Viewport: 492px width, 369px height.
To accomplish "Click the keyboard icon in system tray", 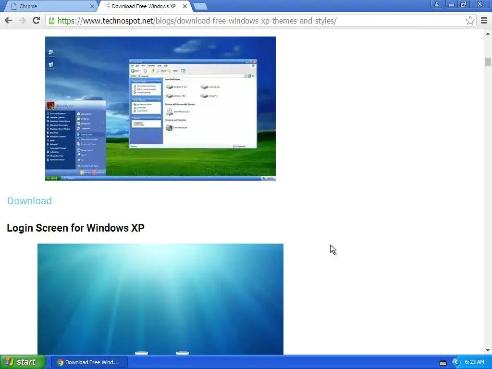I will coord(443,362).
